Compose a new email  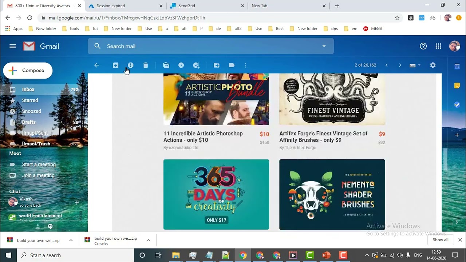point(28,71)
